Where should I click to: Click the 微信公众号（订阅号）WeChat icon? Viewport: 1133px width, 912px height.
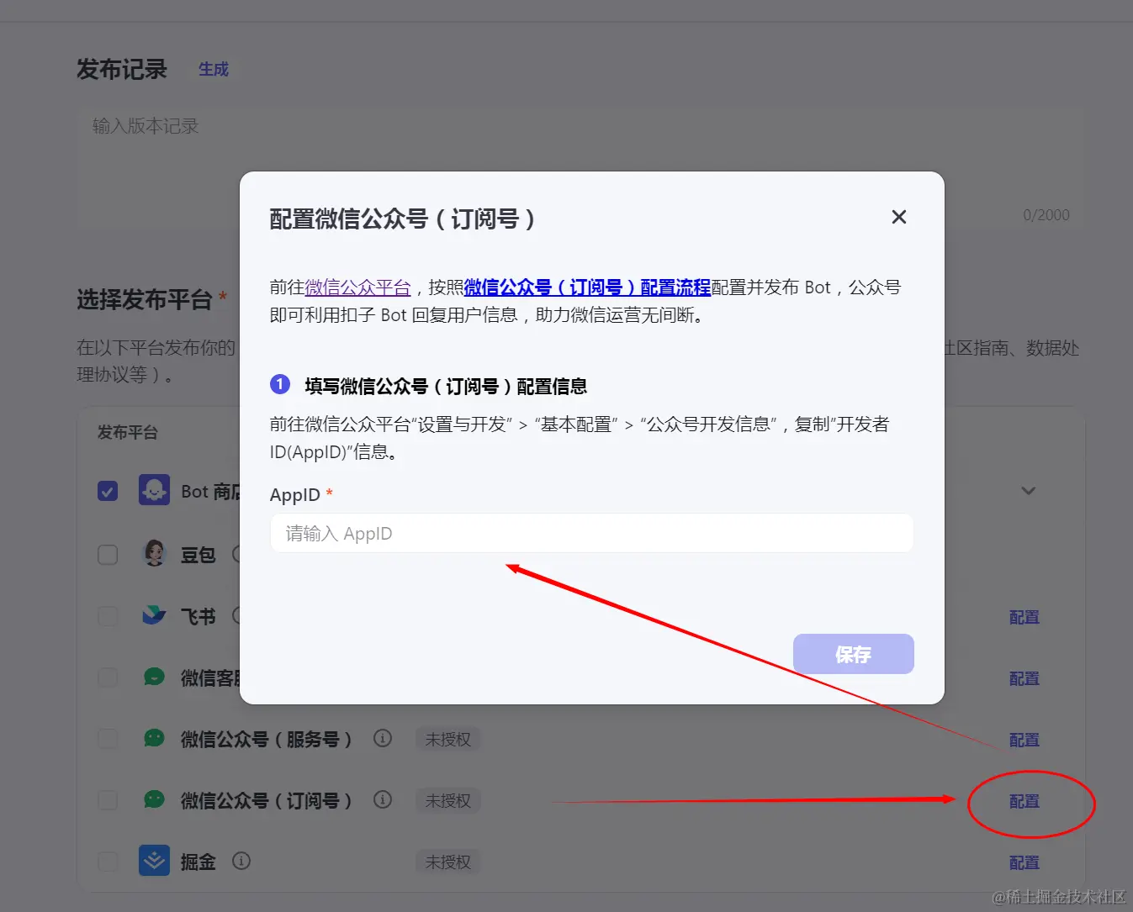[154, 799]
